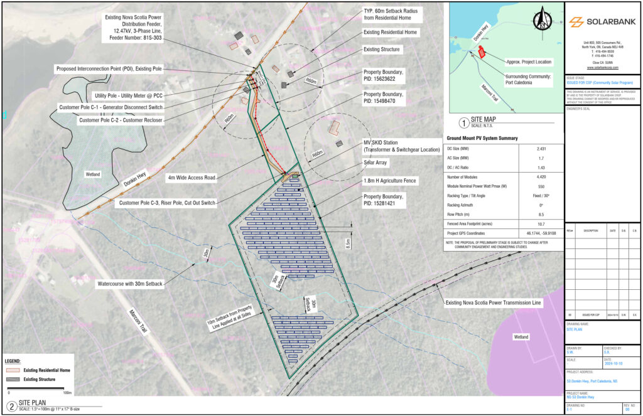Click Property Boundary PID: 15498470 label
The image size is (643, 416).
click(384, 97)
